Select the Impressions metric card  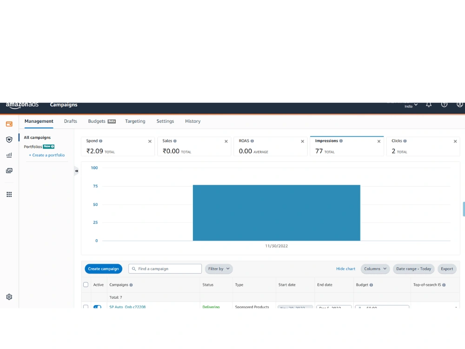coord(347,146)
